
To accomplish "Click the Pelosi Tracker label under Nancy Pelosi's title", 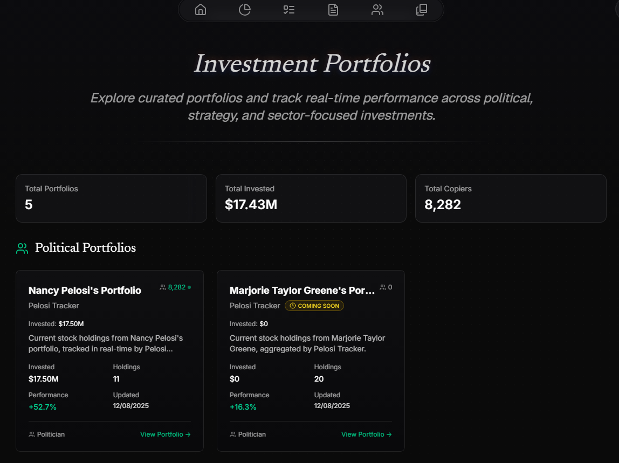I will 53,306.
